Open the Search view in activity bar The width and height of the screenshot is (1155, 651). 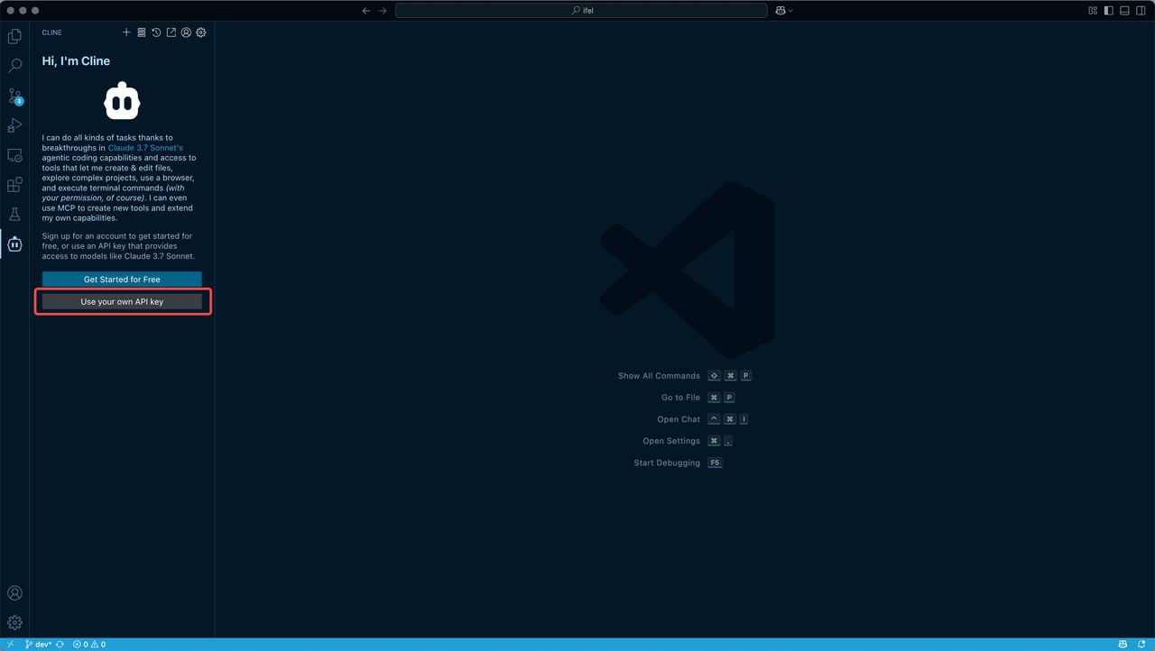tap(14, 67)
